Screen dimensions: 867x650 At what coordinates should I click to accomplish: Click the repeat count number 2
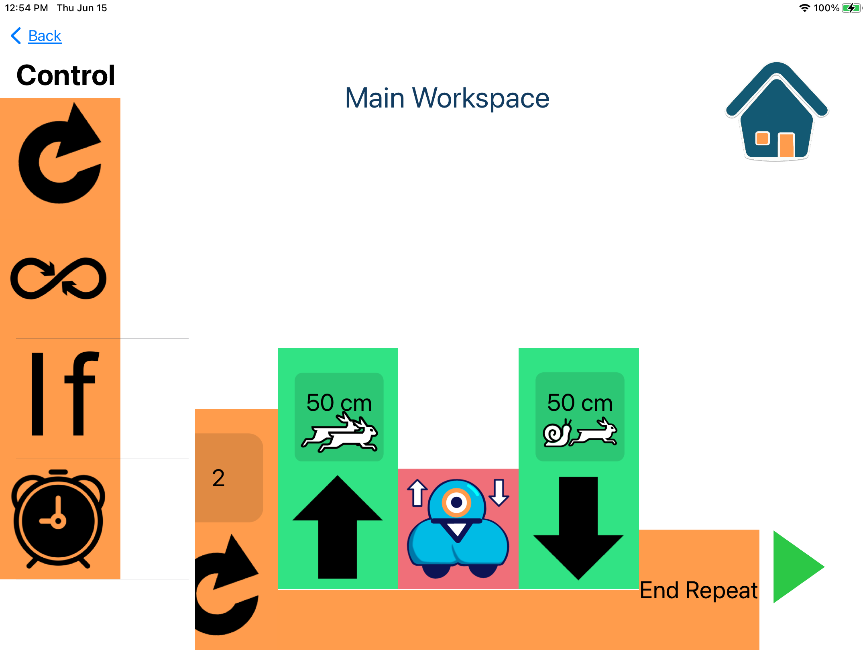tap(220, 477)
